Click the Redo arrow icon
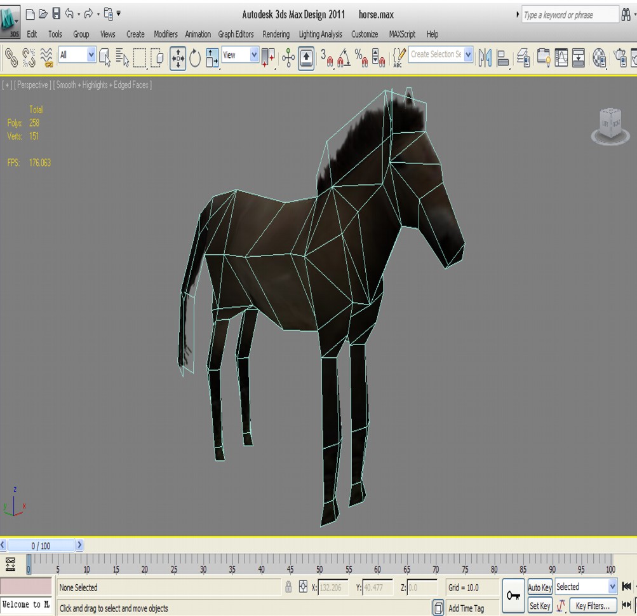The width and height of the screenshot is (637, 616). (88, 14)
